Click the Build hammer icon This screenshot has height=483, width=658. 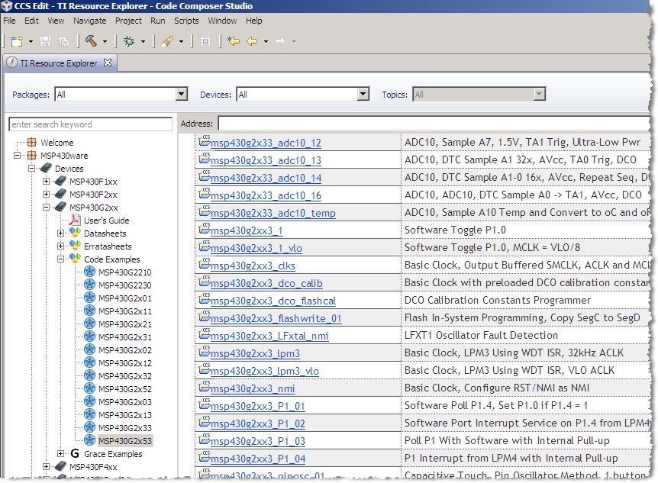pos(91,40)
